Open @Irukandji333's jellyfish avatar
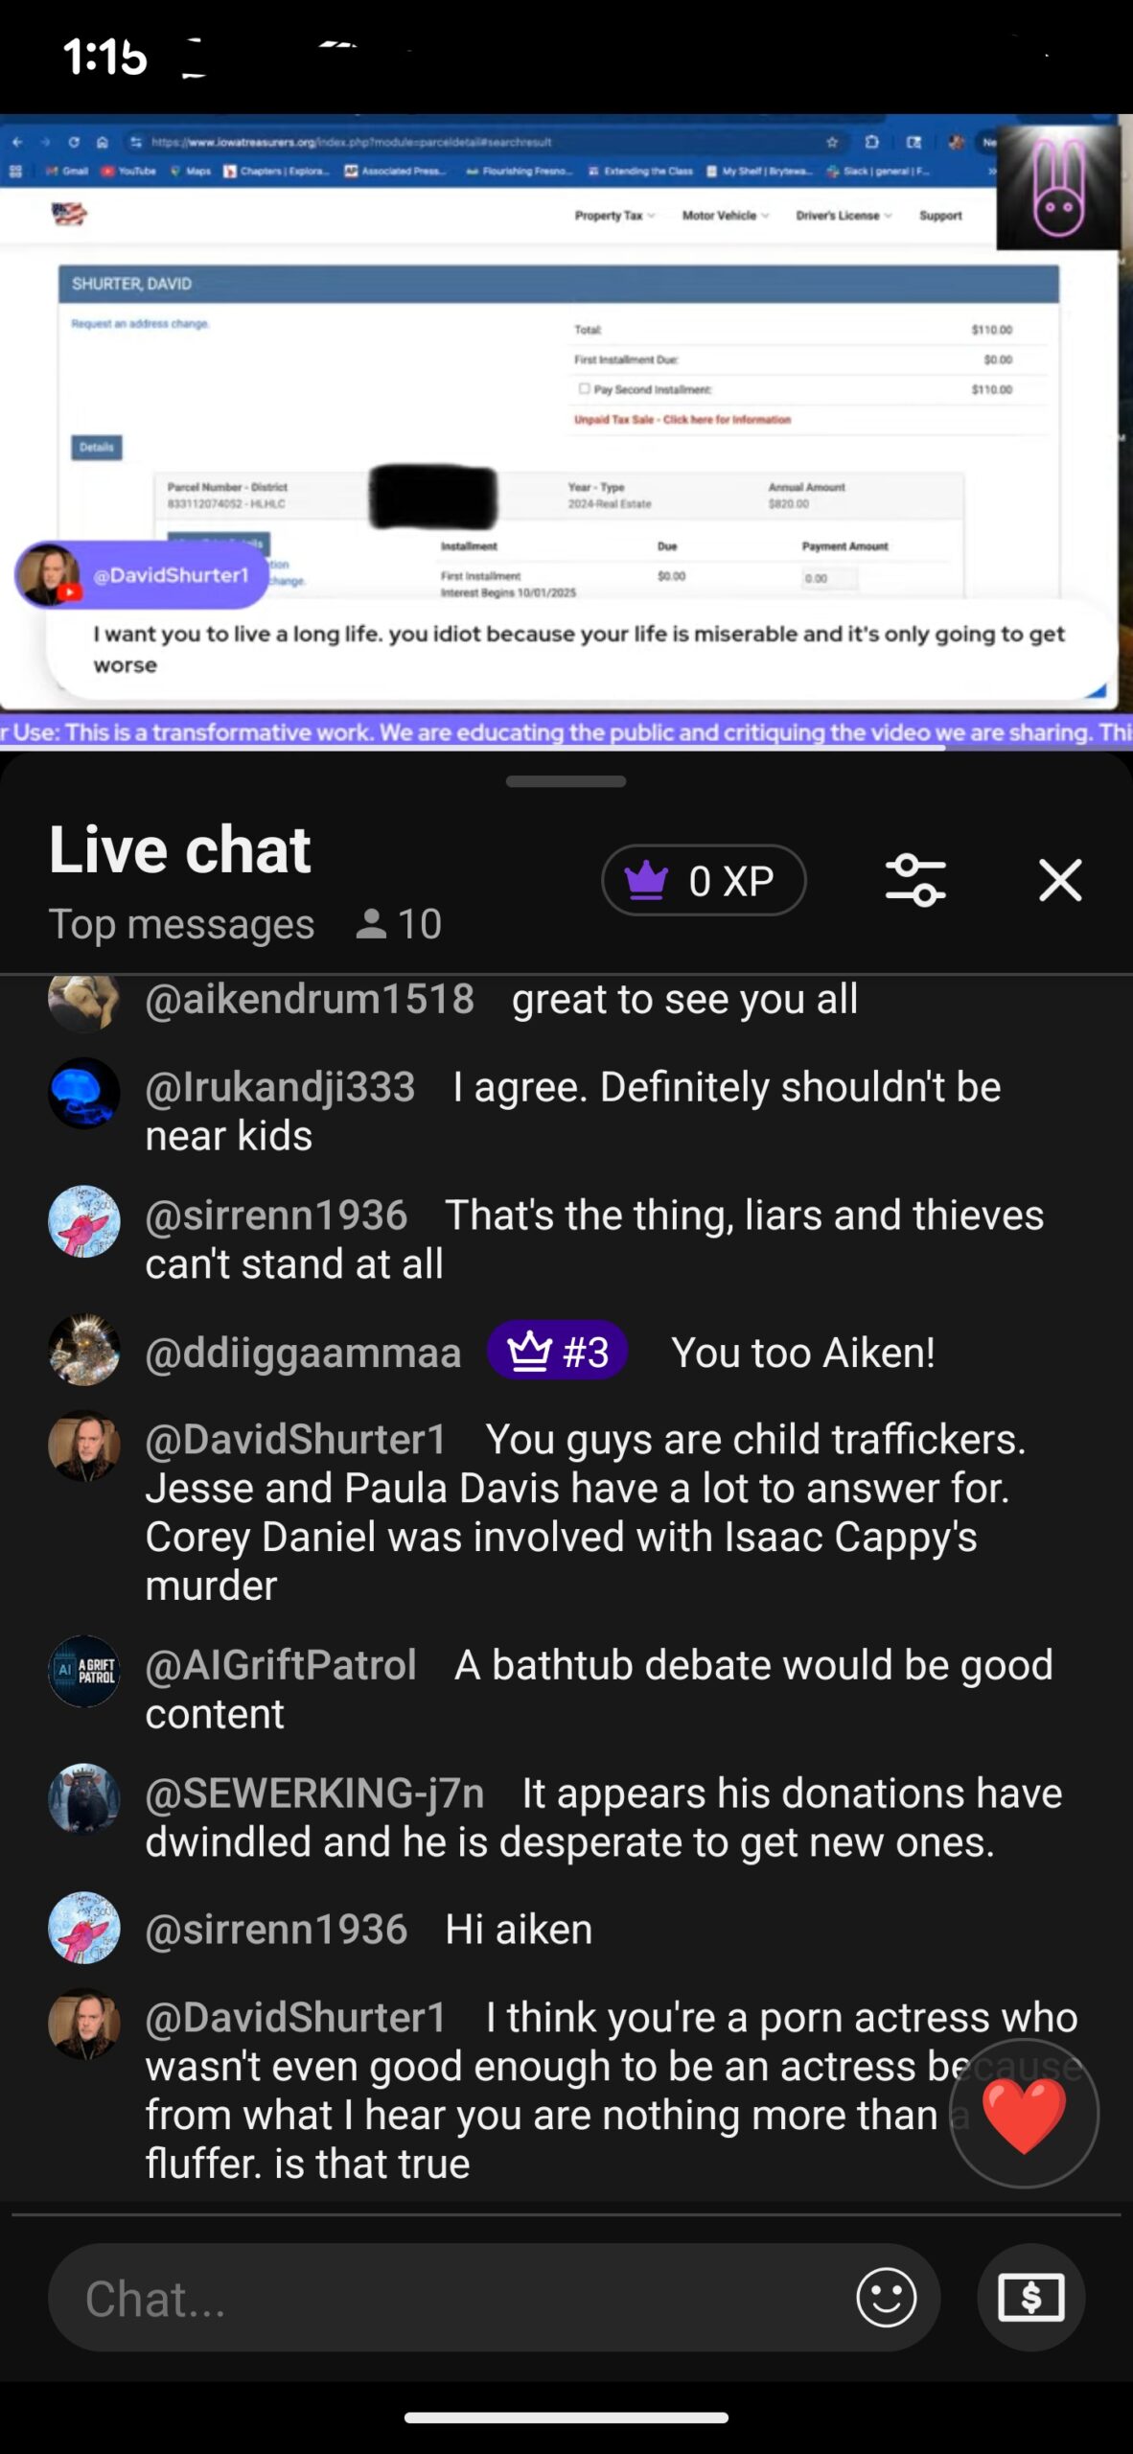 point(84,1093)
